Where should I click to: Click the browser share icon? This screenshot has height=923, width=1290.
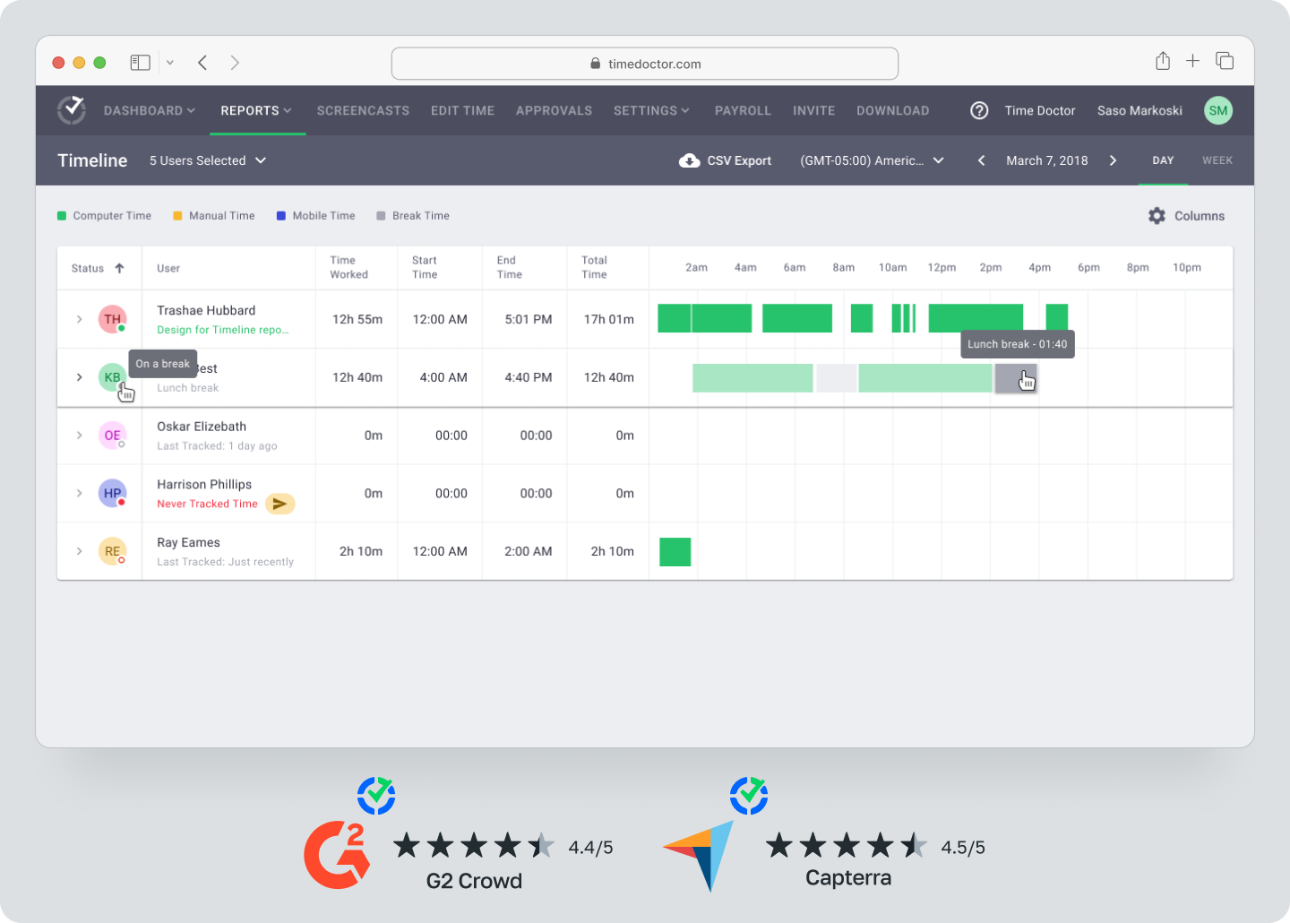[1162, 61]
